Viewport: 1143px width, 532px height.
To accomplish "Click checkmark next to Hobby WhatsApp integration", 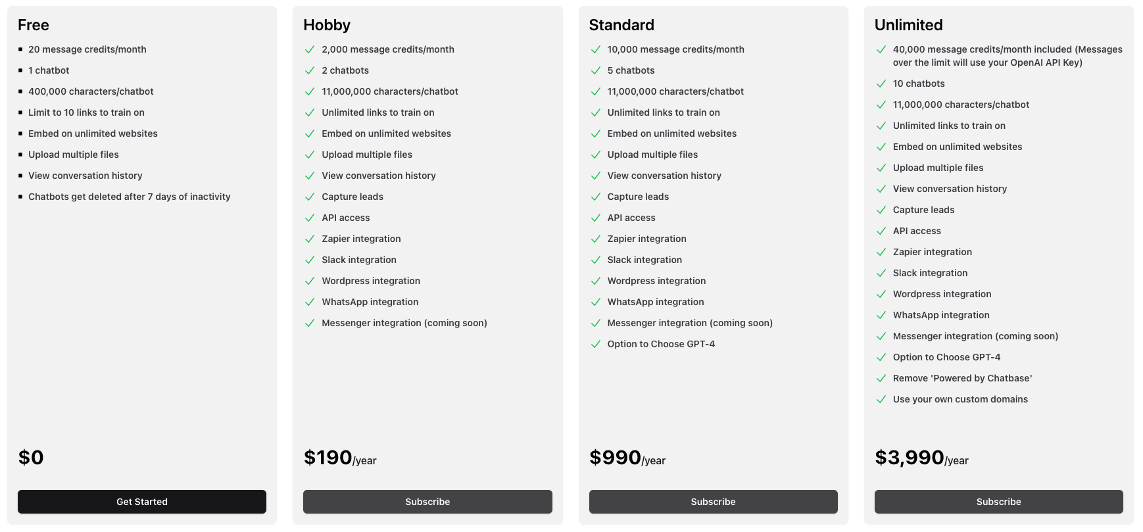I will (310, 302).
